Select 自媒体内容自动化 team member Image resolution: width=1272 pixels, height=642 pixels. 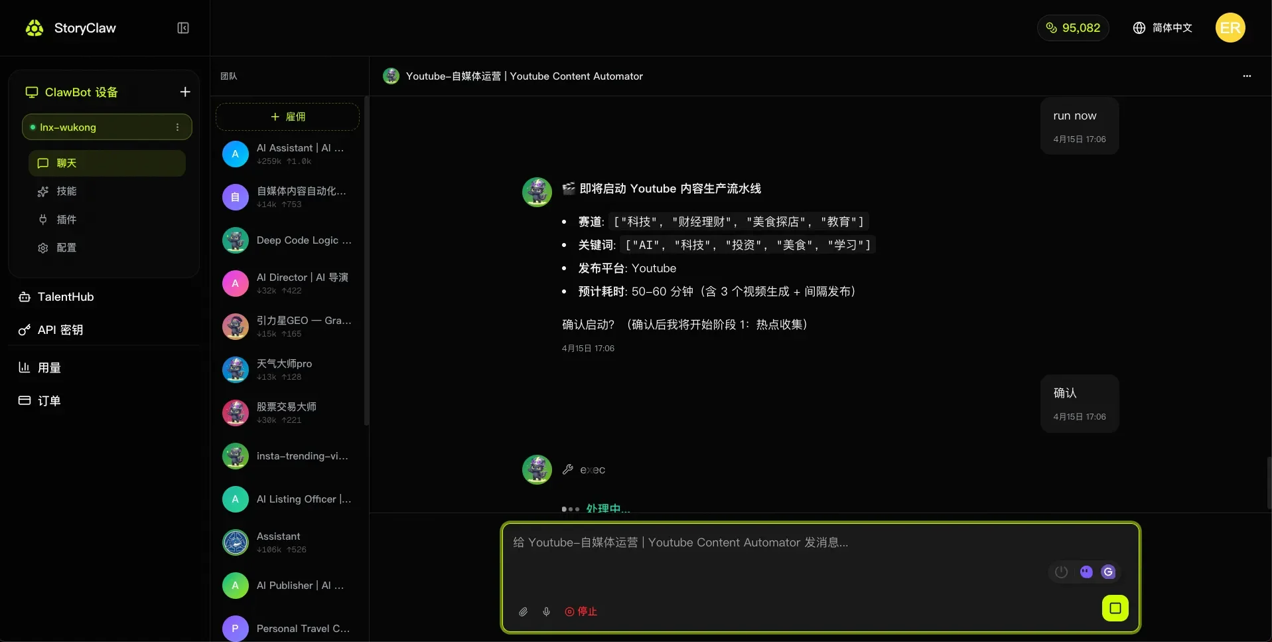click(x=287, y=197)
